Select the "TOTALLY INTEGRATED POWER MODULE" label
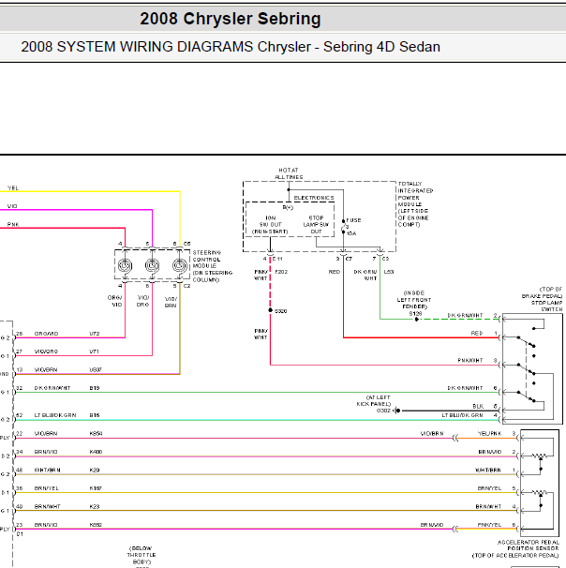The image size is (566, 568). click(415, 194)
